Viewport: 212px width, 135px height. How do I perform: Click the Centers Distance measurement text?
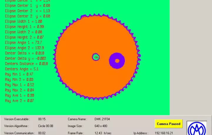pos(26,64)
